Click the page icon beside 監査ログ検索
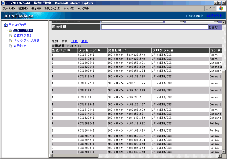 10,30
